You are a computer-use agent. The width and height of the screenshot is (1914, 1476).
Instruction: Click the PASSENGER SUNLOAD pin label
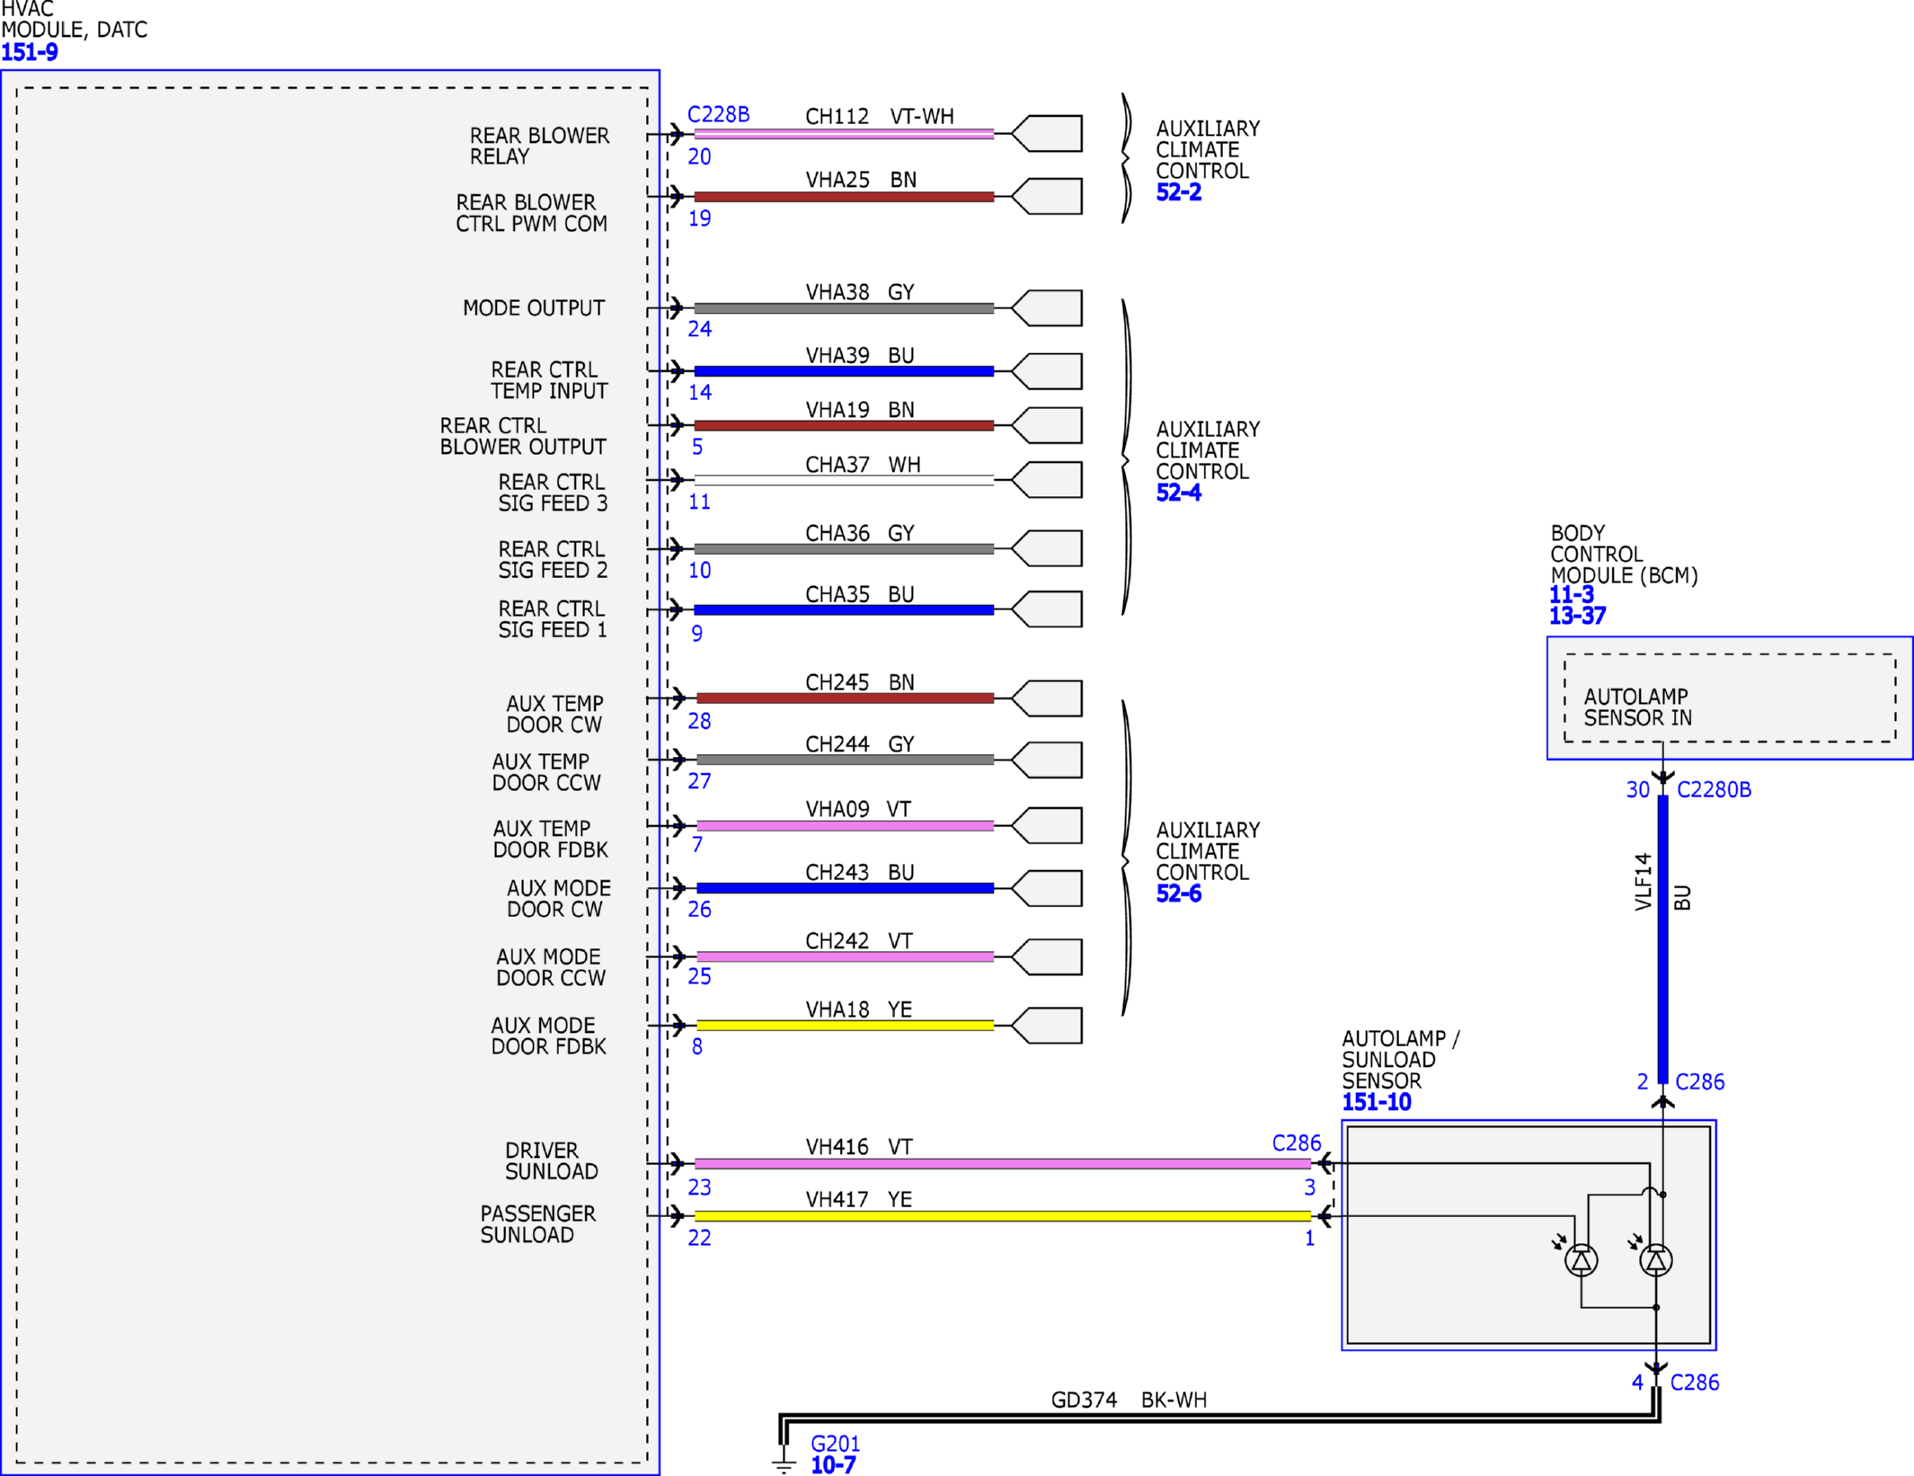[537, 1224]
